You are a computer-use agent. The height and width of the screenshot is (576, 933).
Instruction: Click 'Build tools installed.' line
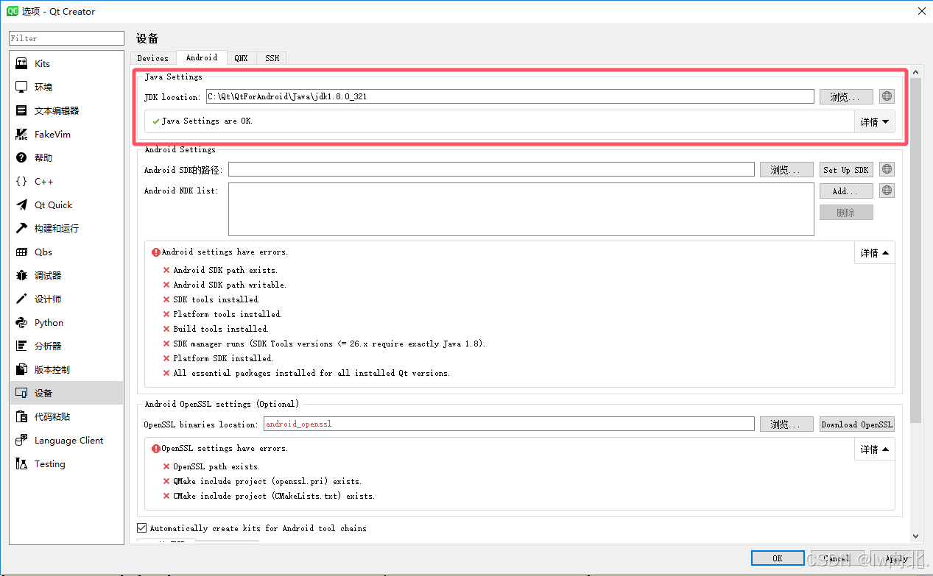click(221, 329)
